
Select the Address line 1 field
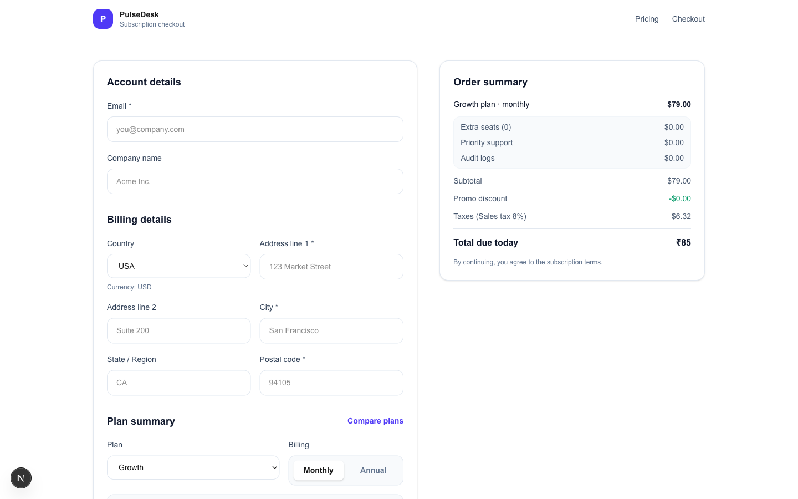point(331,267)
